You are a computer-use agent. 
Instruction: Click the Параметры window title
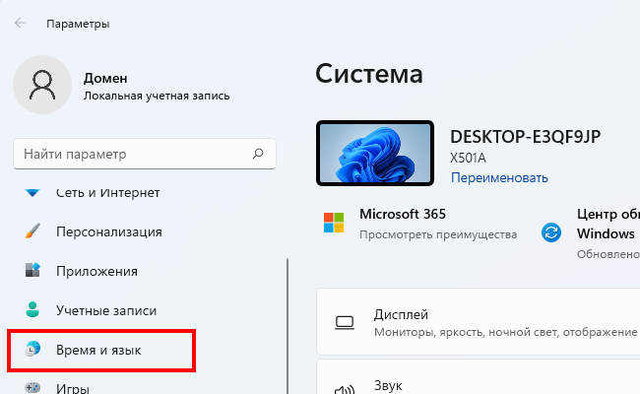point(78,24)
